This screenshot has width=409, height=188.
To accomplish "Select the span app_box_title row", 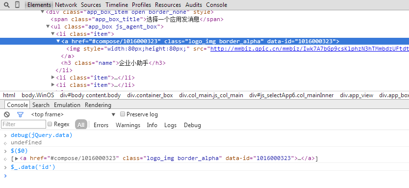I will [x=137, y=19].
